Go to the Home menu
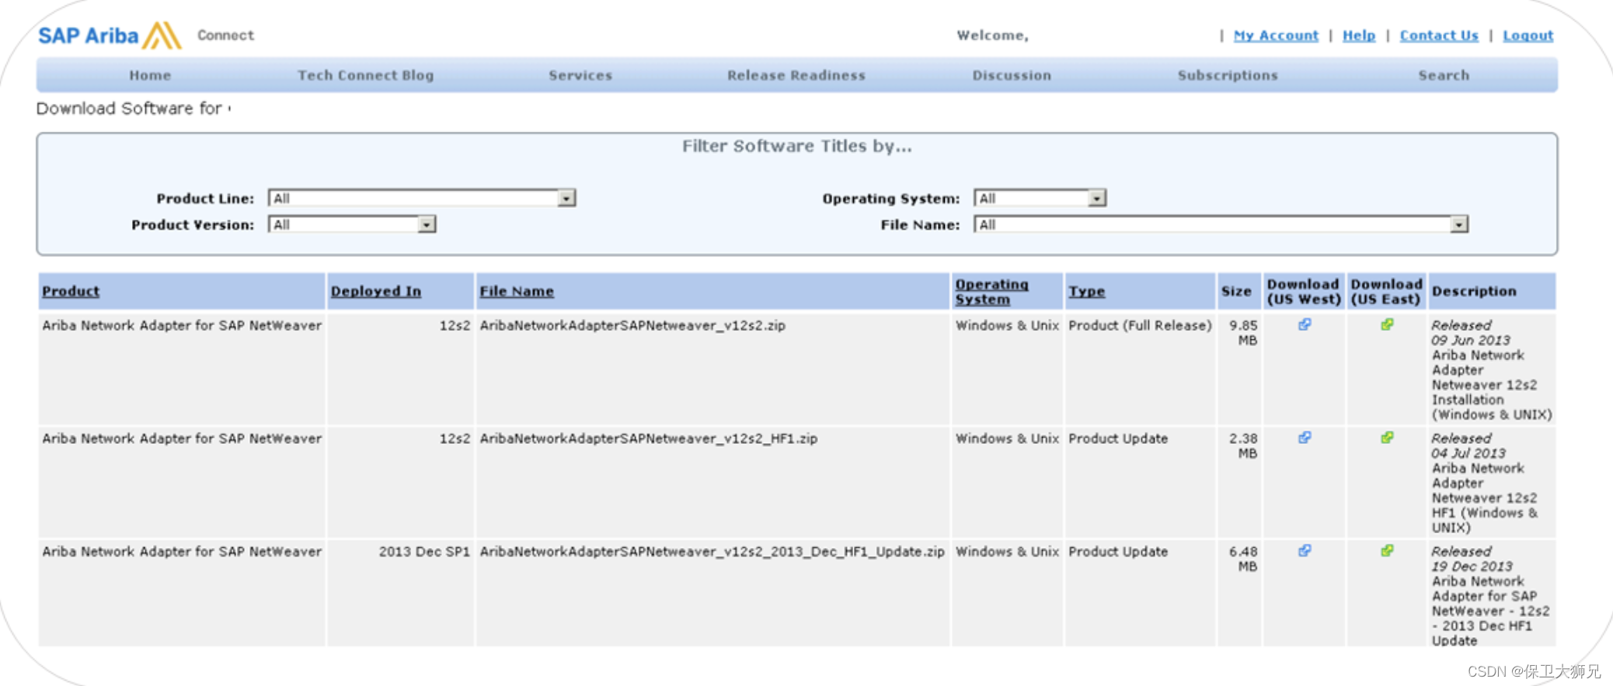1613x686 pixels. click(x=150, y=75)
